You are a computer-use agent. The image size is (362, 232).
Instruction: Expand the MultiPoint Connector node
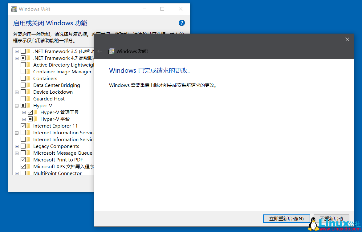click(17, 173)
